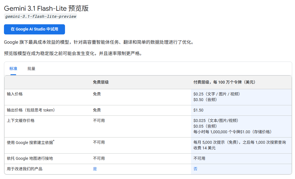Click the $0.50（音频）input price
The image size is (295, 179).
(x=205, y=100)
